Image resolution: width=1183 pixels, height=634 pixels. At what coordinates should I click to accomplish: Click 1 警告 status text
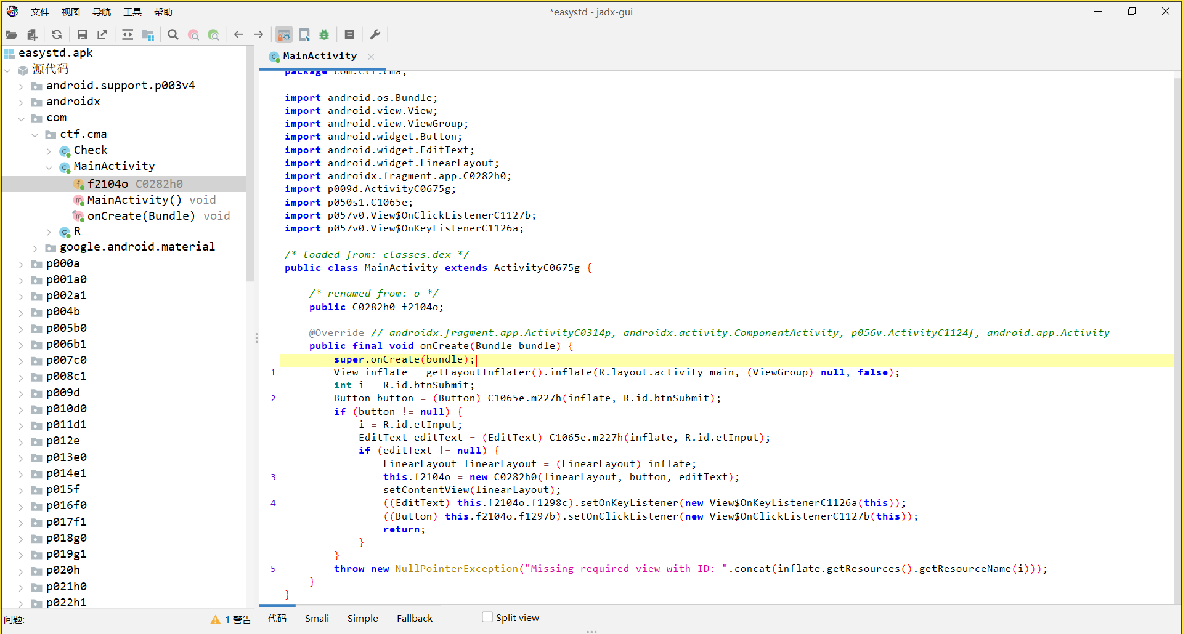[238, 620]
